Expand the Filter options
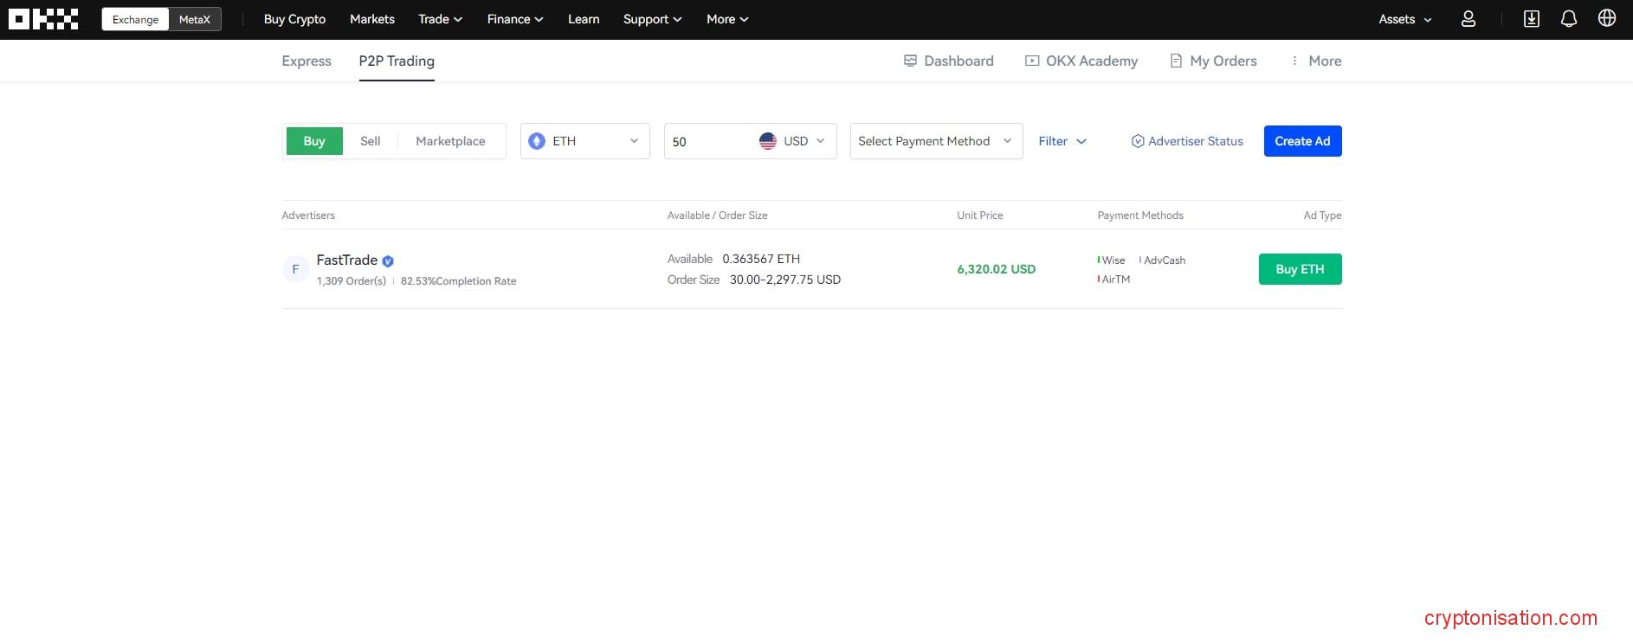This screenshot has height=643, width=1633. click(x=1062, y=141)
